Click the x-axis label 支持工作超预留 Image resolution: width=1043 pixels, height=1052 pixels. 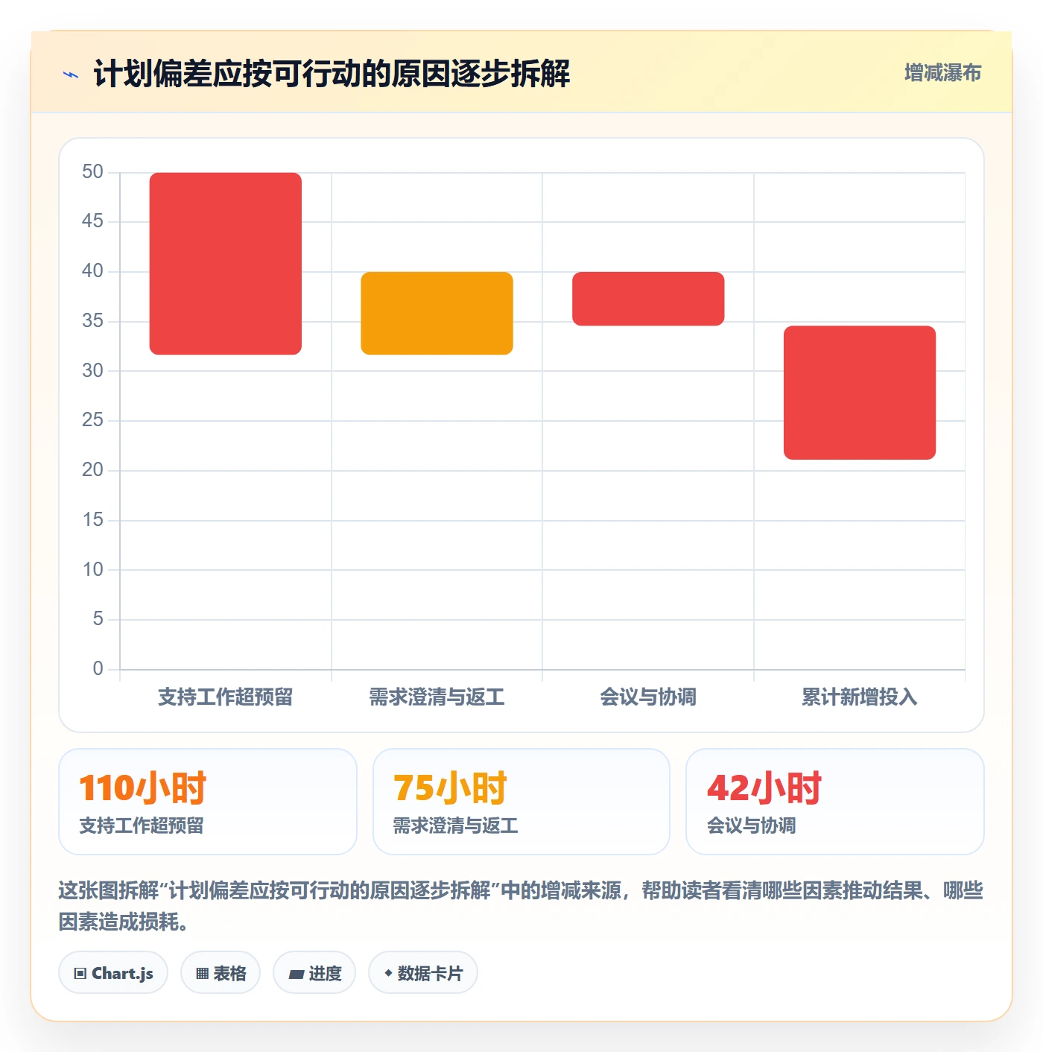point(226,697)
